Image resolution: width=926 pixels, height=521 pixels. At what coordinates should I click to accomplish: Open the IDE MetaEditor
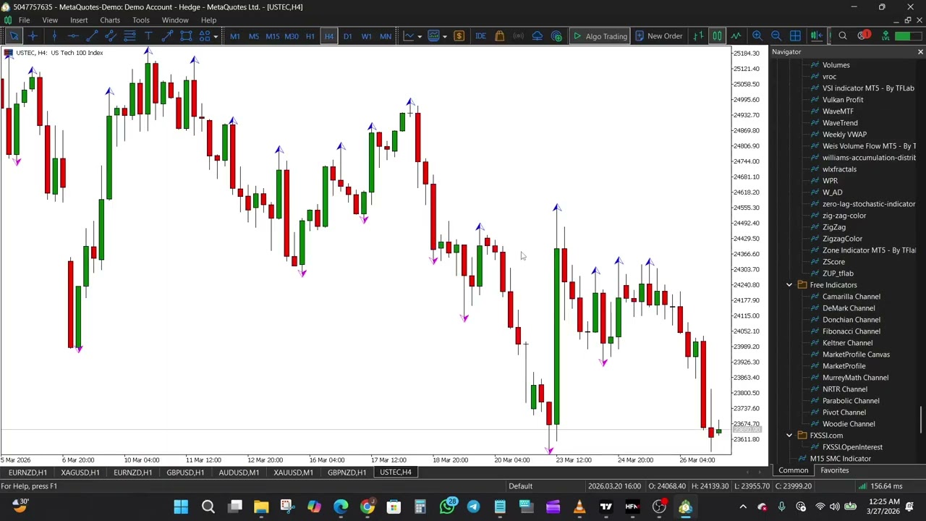(x=480, y=36)
